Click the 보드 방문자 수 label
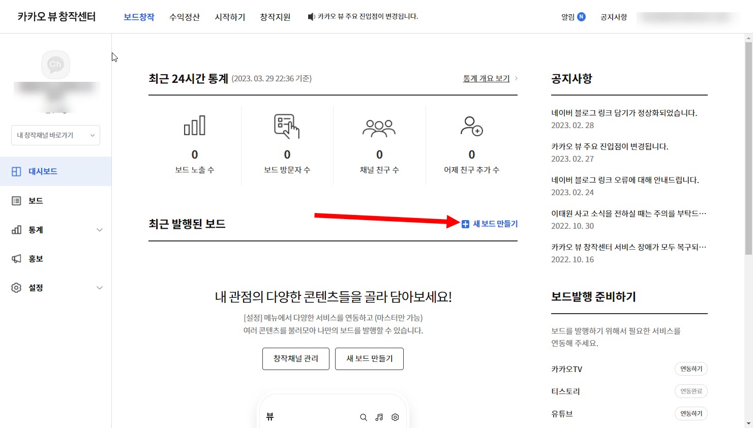The image size is (753, 428). 287,170
